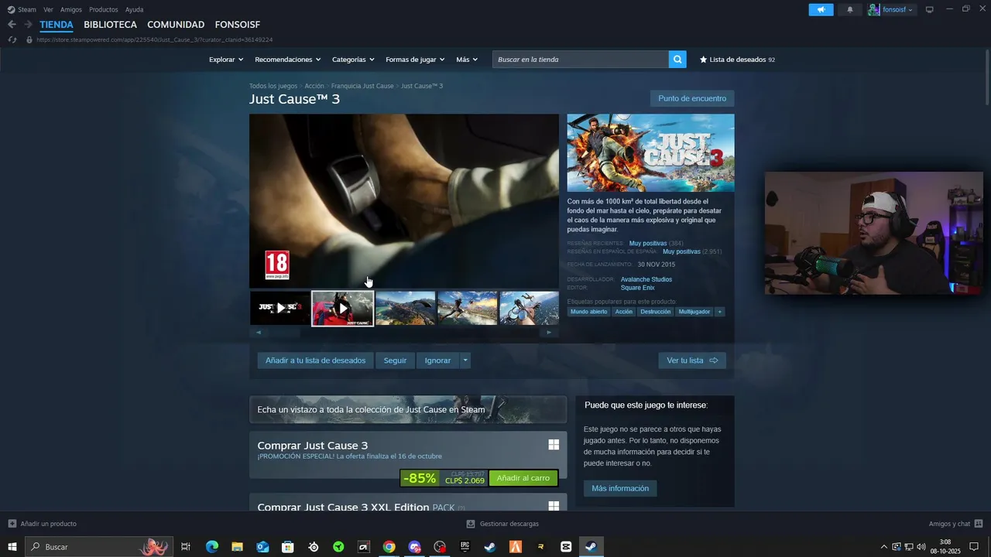
Task: Click the Ignorar button
Action: [437, 361]
